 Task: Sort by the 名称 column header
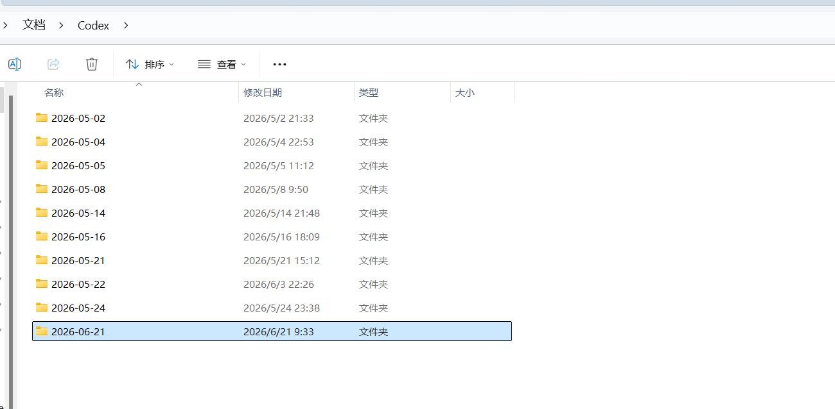54,92
